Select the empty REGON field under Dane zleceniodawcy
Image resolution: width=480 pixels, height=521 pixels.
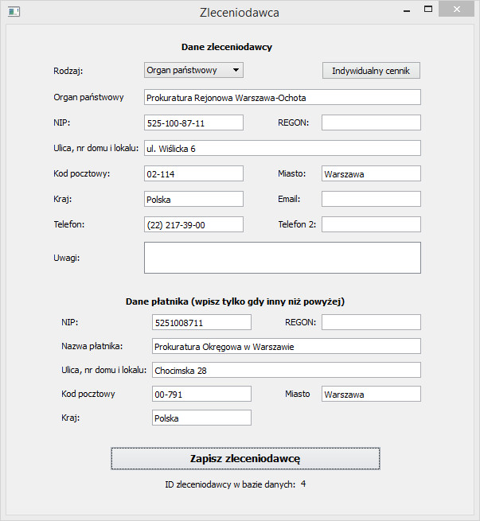click(371, 122)
